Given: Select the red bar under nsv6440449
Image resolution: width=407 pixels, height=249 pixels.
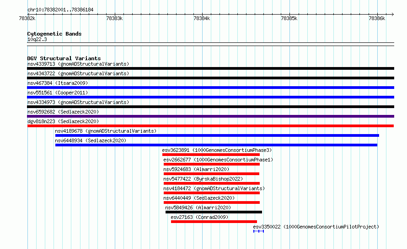Looking at the screenshot, I should [x=212, y=202].
